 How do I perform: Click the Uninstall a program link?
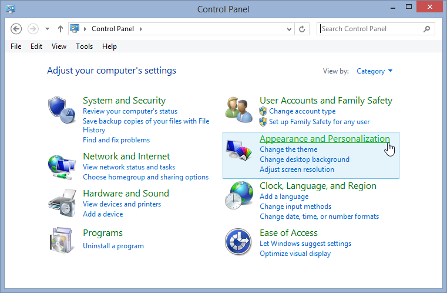point(113,246)
